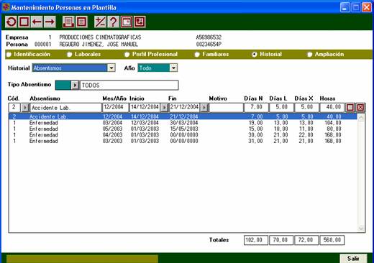Click the person name REGUERO JIMENEZ, JOSE MANUEL
This screenshot has height=263, width=374.
(99, 45)
